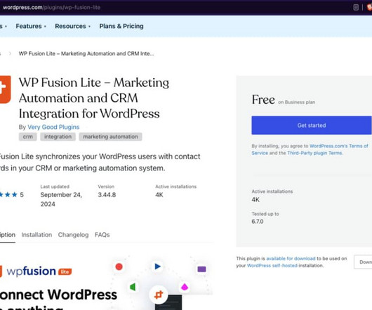Switch to the FAQs tab
The image size is (372, 310).
pos(102,235)
